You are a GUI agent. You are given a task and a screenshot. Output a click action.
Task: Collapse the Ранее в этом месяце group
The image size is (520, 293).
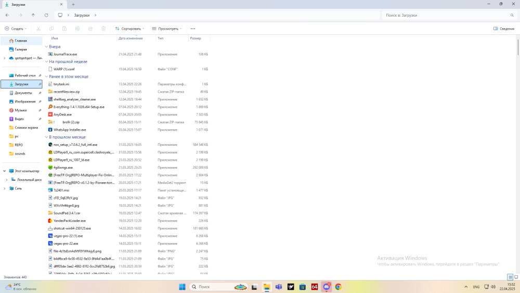46,77
